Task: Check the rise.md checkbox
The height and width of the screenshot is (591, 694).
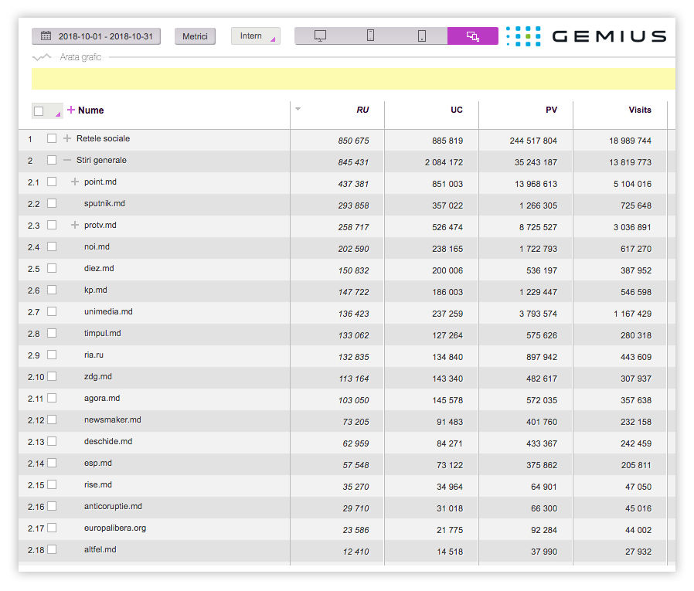Action: 52,485
